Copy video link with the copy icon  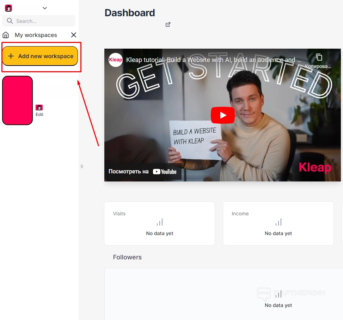pos(319,57)
